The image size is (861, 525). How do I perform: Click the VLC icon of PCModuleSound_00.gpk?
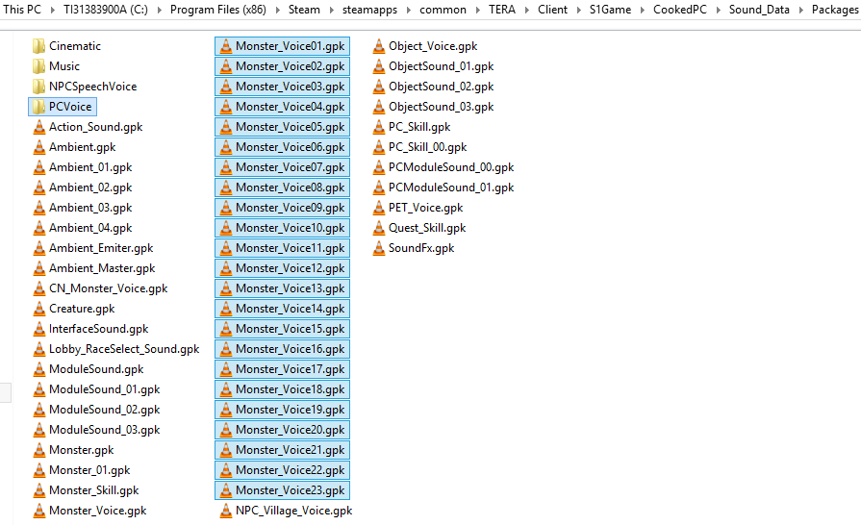click(x=379, y=167)
